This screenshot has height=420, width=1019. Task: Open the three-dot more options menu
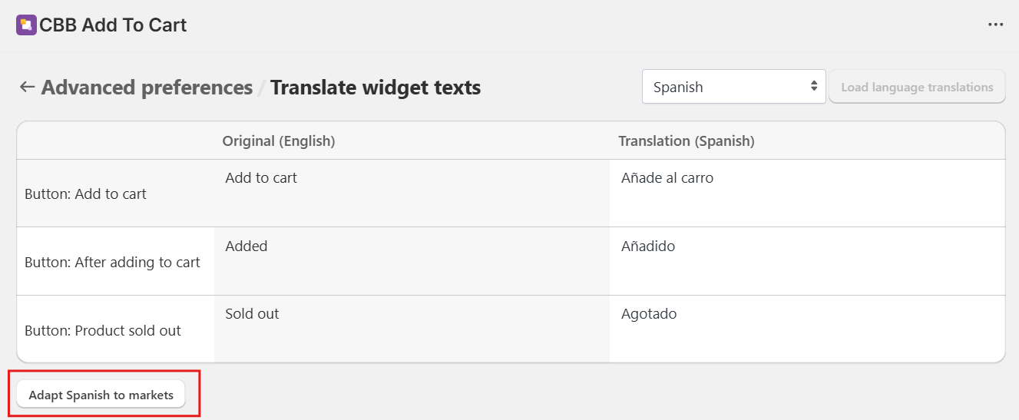pos(995,25)
